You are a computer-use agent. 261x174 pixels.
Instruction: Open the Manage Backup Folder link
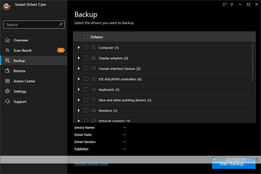click(91, 164)
